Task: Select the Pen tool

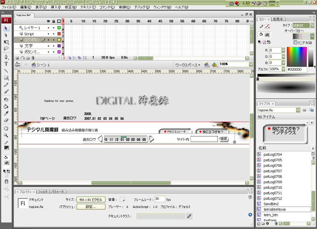Action: click(x=6, y=57)
